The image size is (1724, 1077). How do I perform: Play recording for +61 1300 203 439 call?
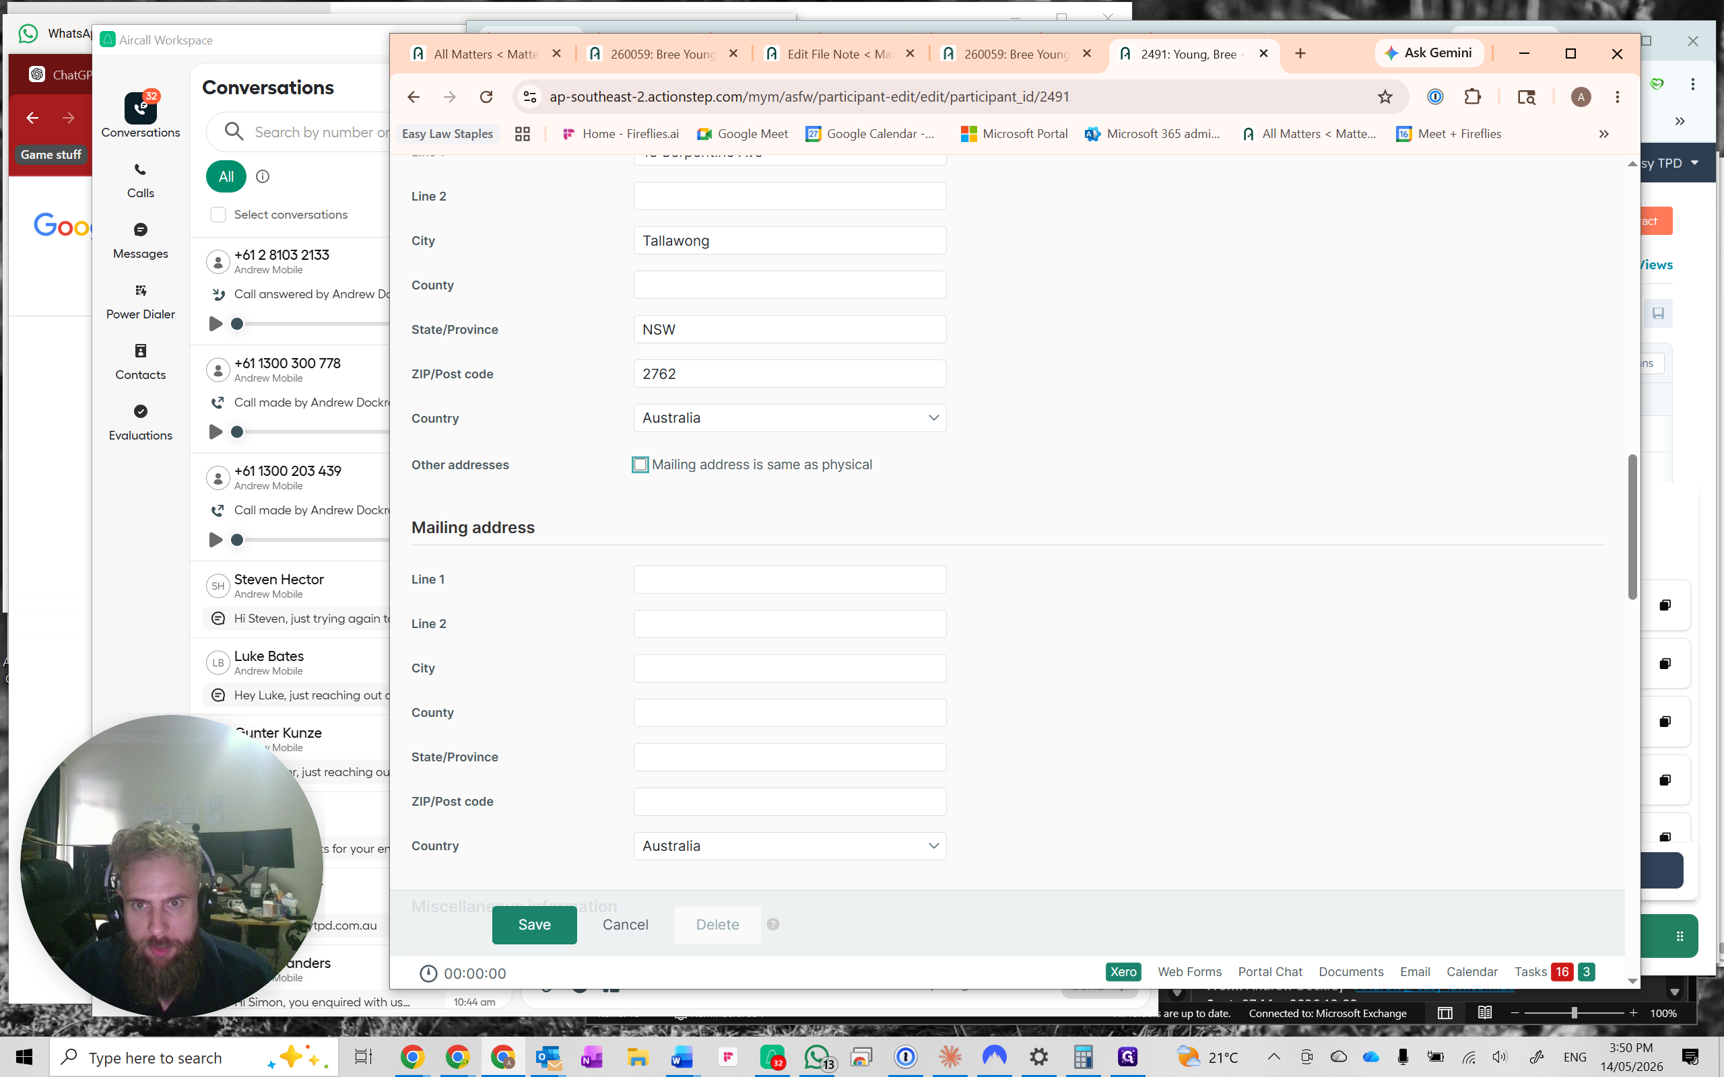[x=215, y=539]
